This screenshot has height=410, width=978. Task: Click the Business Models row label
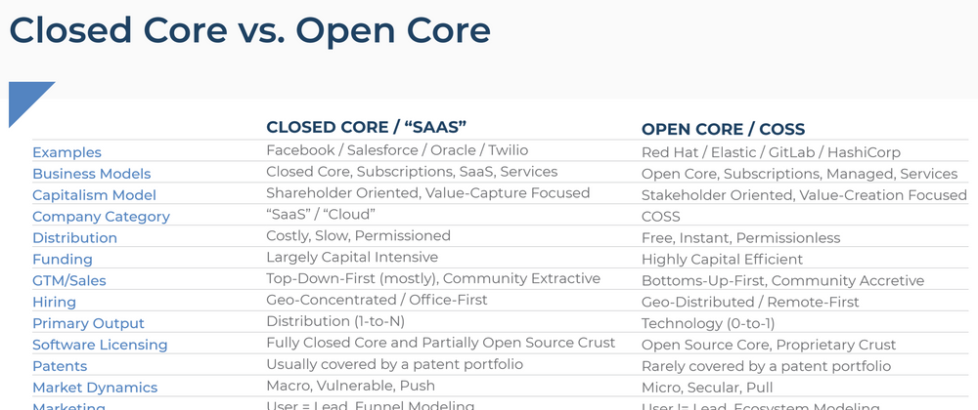92,174
